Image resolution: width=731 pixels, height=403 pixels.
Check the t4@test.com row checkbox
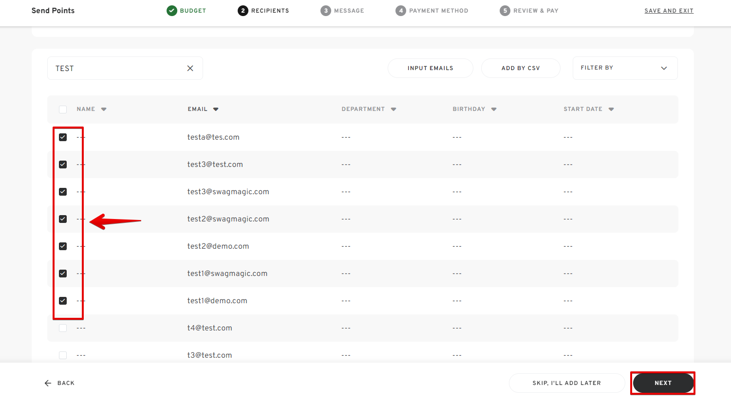click(x=63, y=328)
